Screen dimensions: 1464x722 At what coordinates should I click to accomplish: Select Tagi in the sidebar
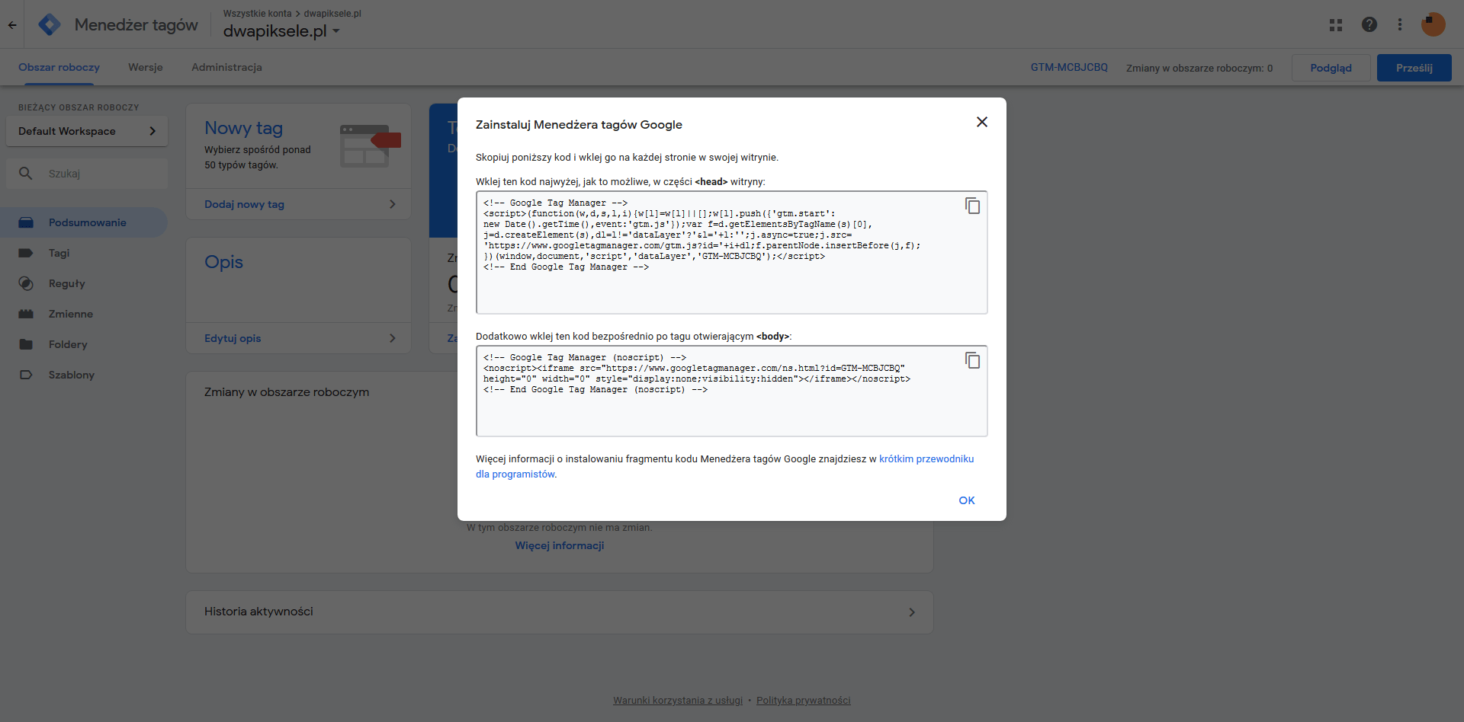click(x=59, y=253)
